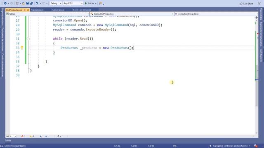Open the notifications icon in status bar
The width and height of the screenshot is (264, 148).
pos(256,146)
